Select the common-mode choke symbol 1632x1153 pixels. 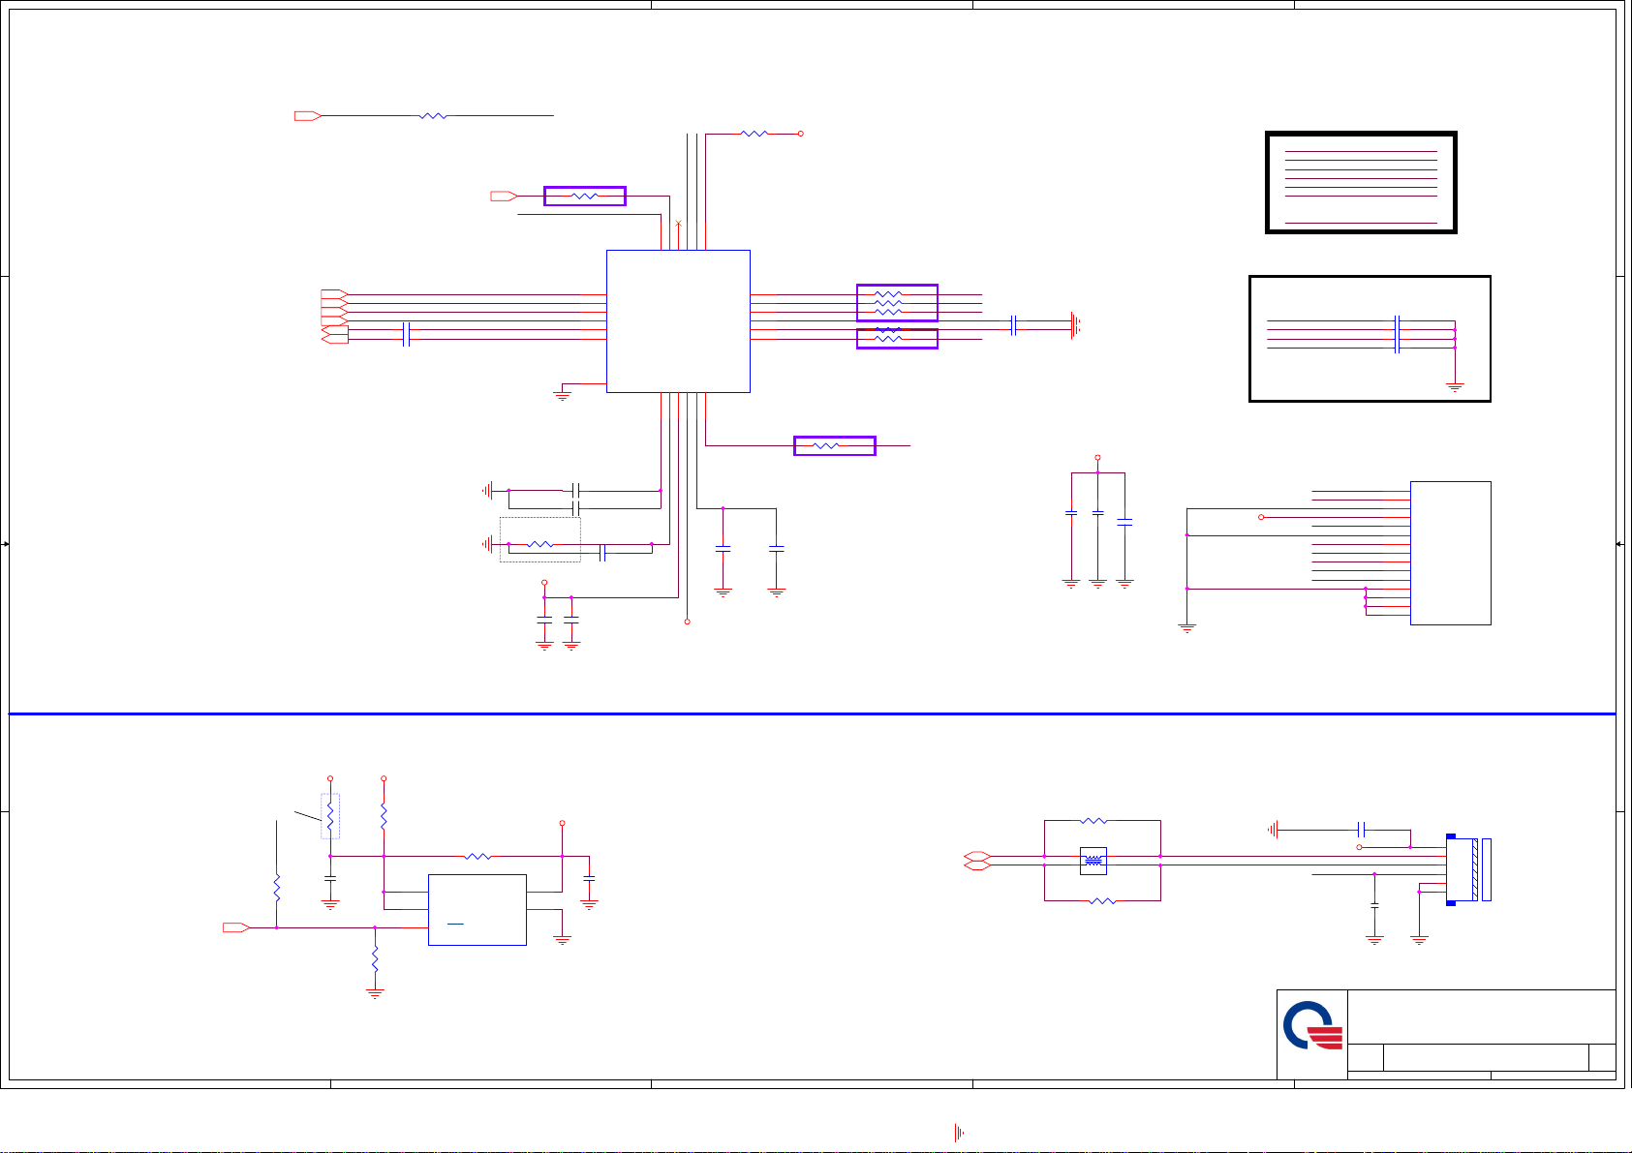click(x=1093, y=861)
